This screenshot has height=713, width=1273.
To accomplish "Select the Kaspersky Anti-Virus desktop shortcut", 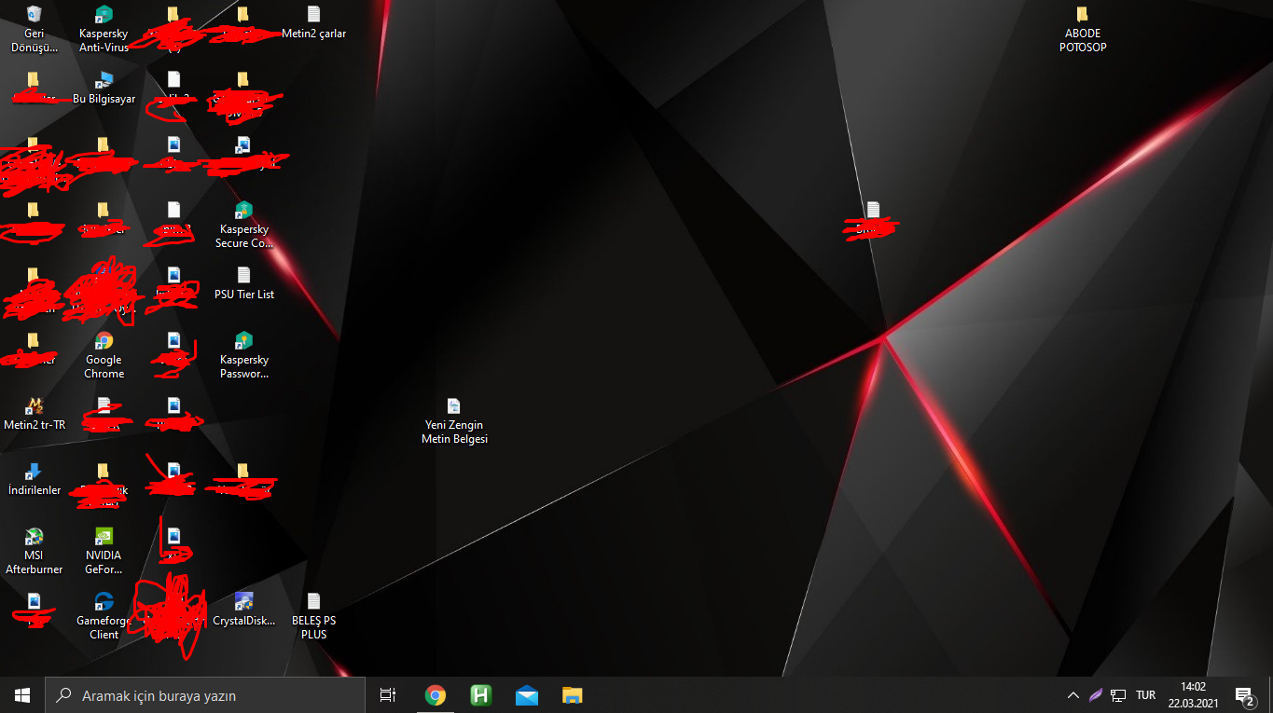I will point(104,28).
